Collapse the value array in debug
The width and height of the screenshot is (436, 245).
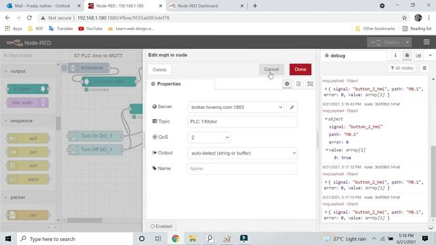[x=327, y=150]
